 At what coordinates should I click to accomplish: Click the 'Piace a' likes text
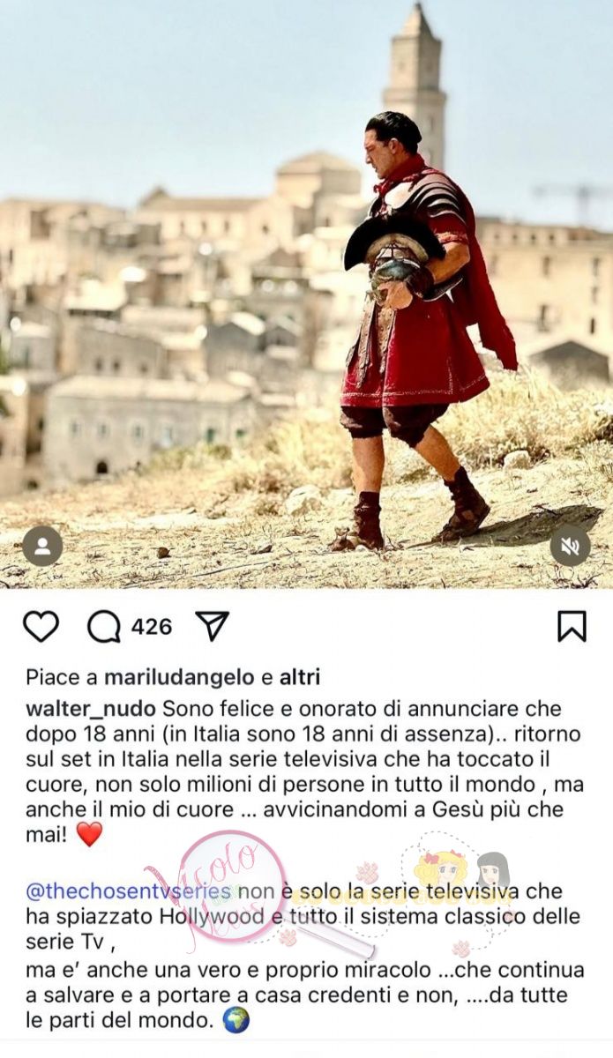click(x=62, y=677)
